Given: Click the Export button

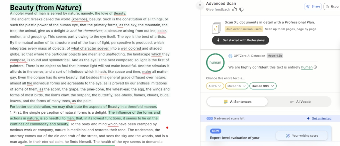Looking at the screenshot, I should tap(332, 7).
